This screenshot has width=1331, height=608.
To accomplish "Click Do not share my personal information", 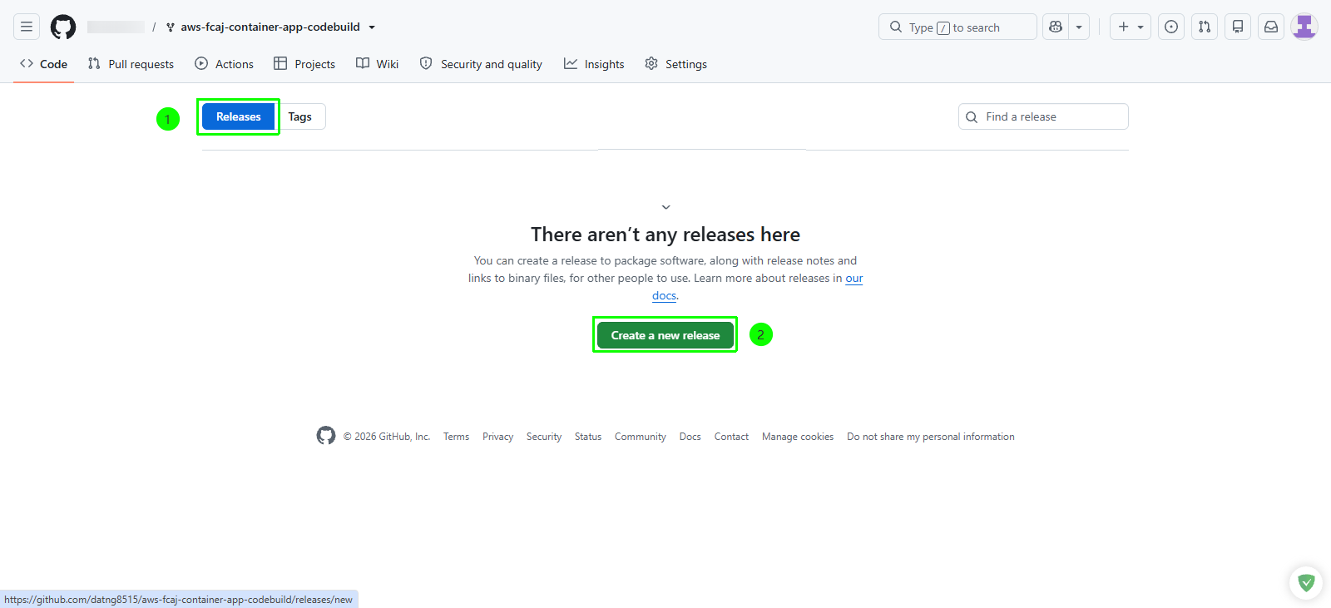I will [x=931, y=437].
